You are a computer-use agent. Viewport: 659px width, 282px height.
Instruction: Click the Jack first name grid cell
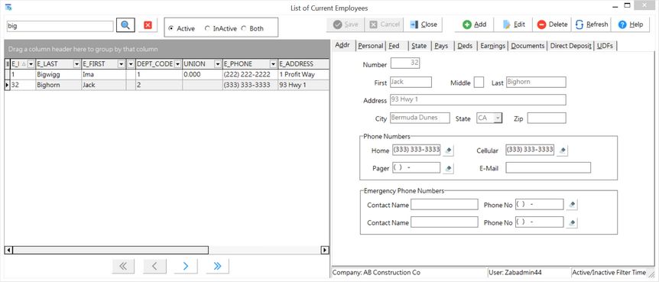(x=103, y=85)
